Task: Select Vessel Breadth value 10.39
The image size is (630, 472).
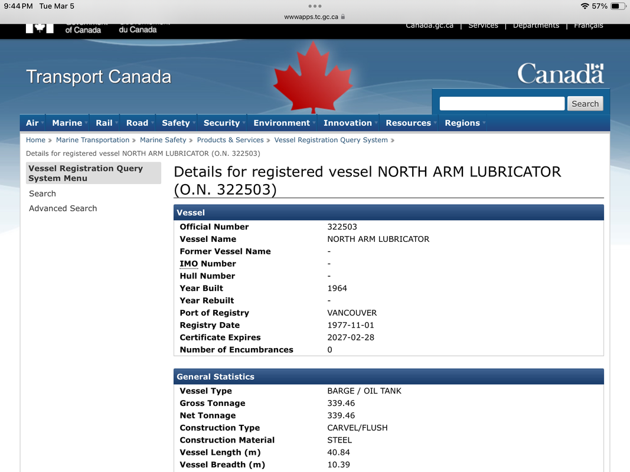Action: [339, 465]
